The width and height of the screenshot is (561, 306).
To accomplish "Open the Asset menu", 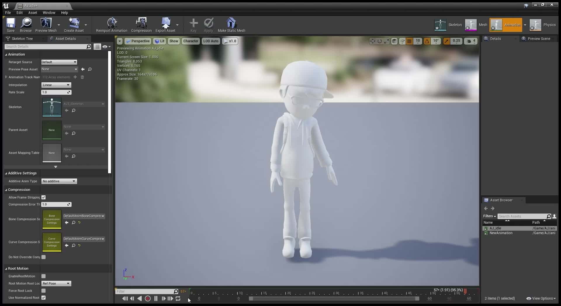I will point(32,13).
